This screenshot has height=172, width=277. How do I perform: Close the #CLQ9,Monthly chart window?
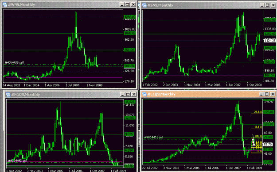tap(273, 94)
